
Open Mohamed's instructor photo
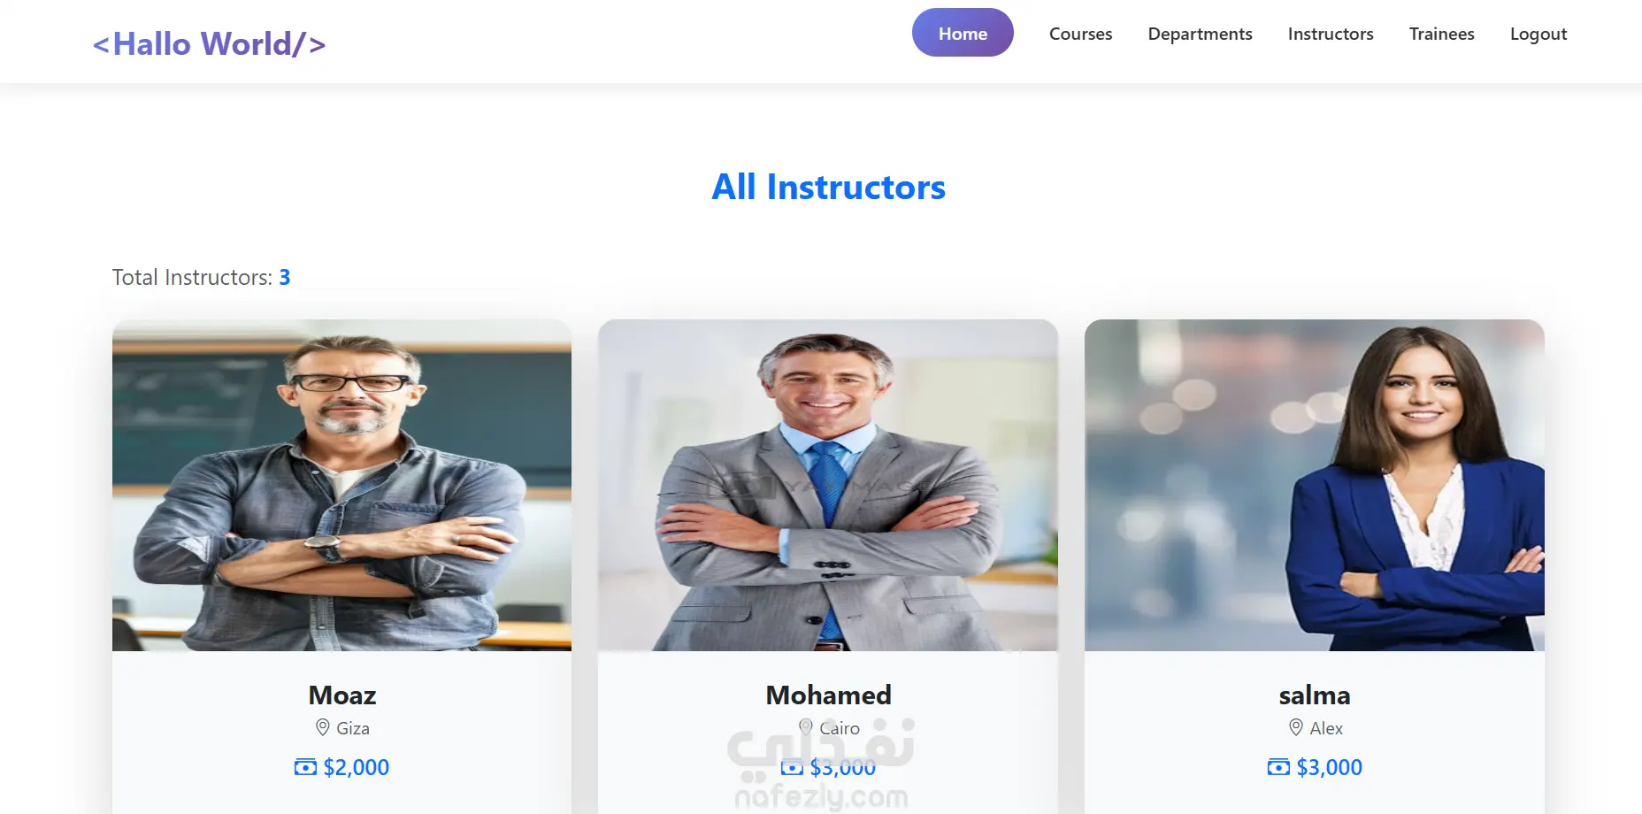tap(828, 485)
